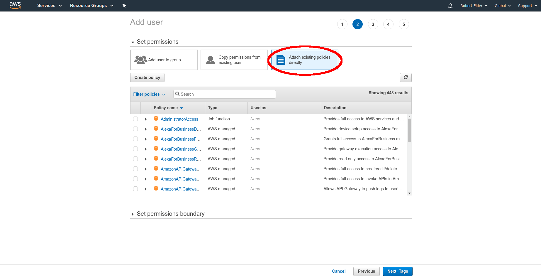The image size is (541, 278).
Task: Click the group icon in Add user to group
Action: click(x=140, y=60)
